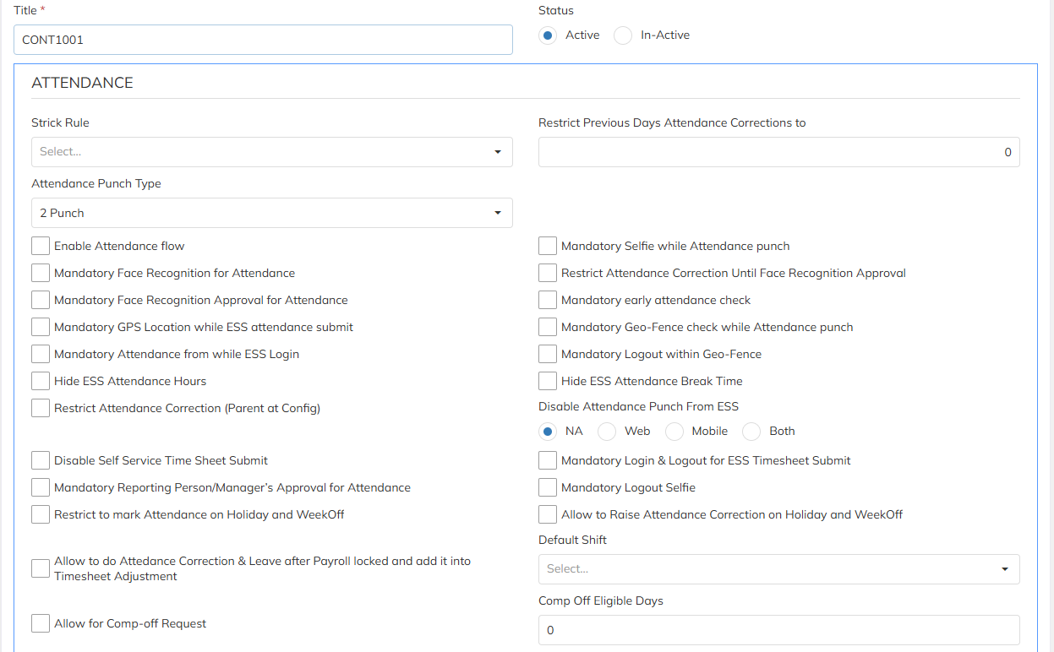Check Restrict to mark Attendance on Holiday
Viewport: 1054px width, 652px height.
point(41,514)
